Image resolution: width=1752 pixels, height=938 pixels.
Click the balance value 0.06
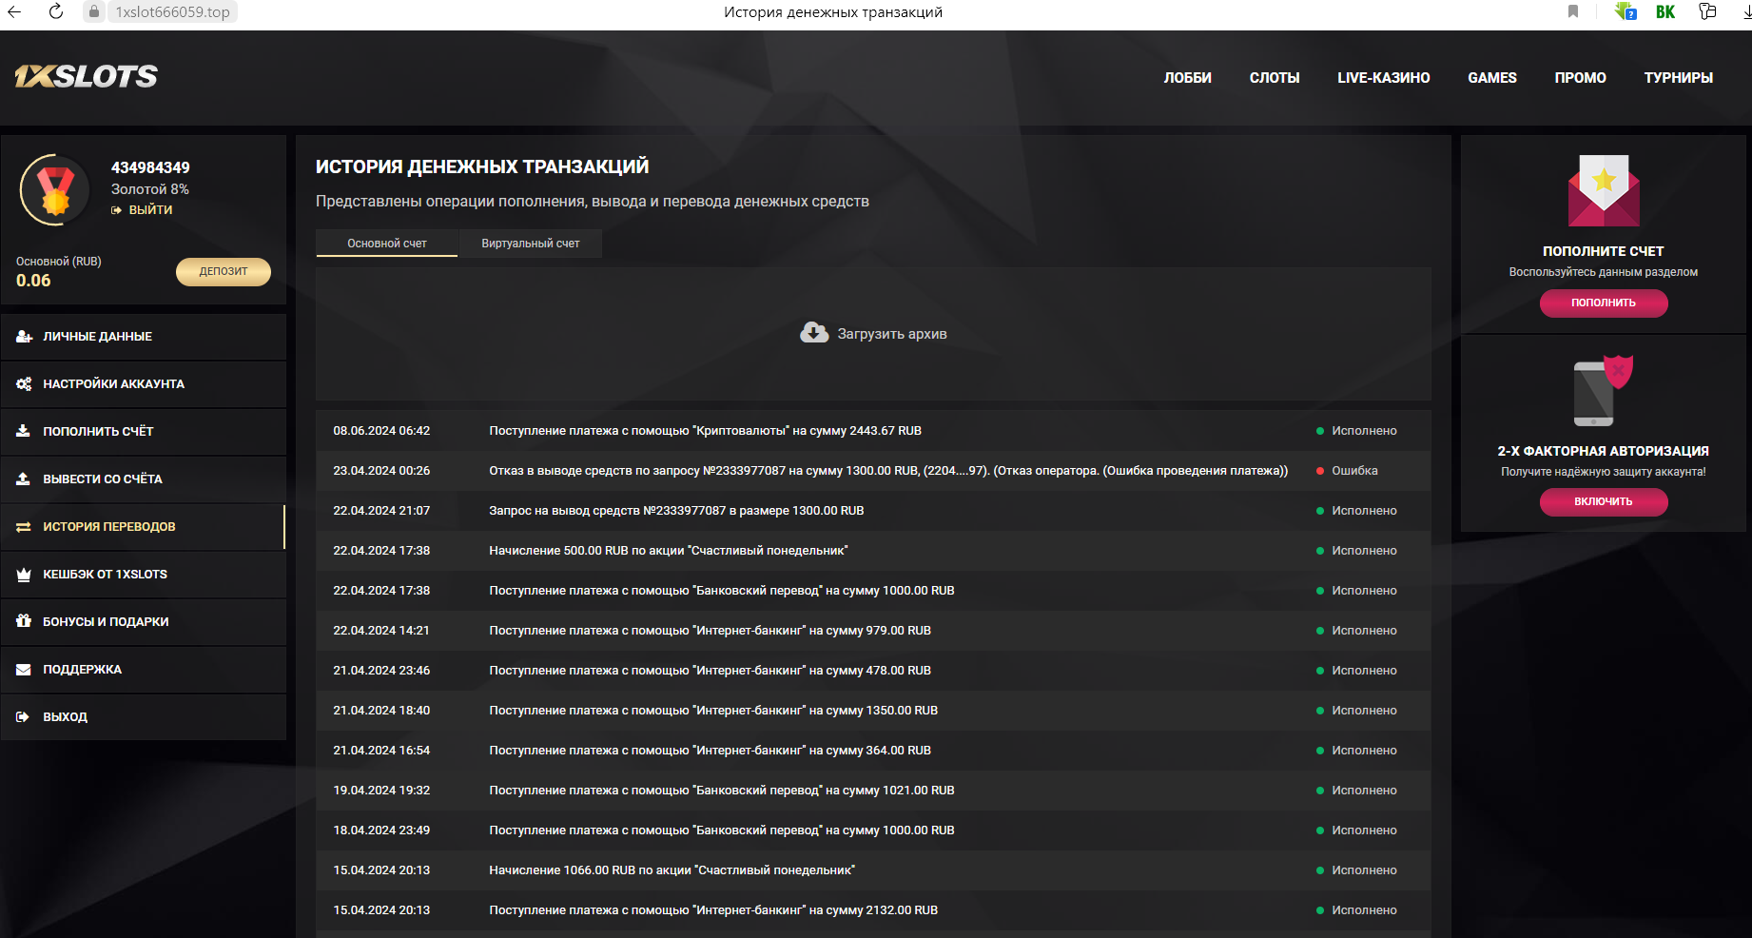[33, 281]
